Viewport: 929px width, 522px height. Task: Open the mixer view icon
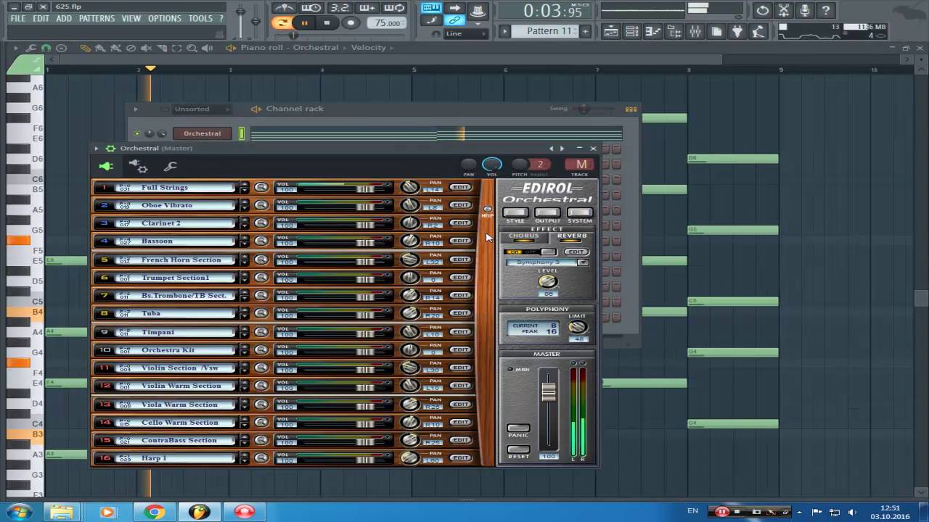[x=695, y=31]
